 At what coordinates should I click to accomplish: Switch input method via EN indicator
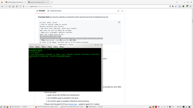click(159, 107)
